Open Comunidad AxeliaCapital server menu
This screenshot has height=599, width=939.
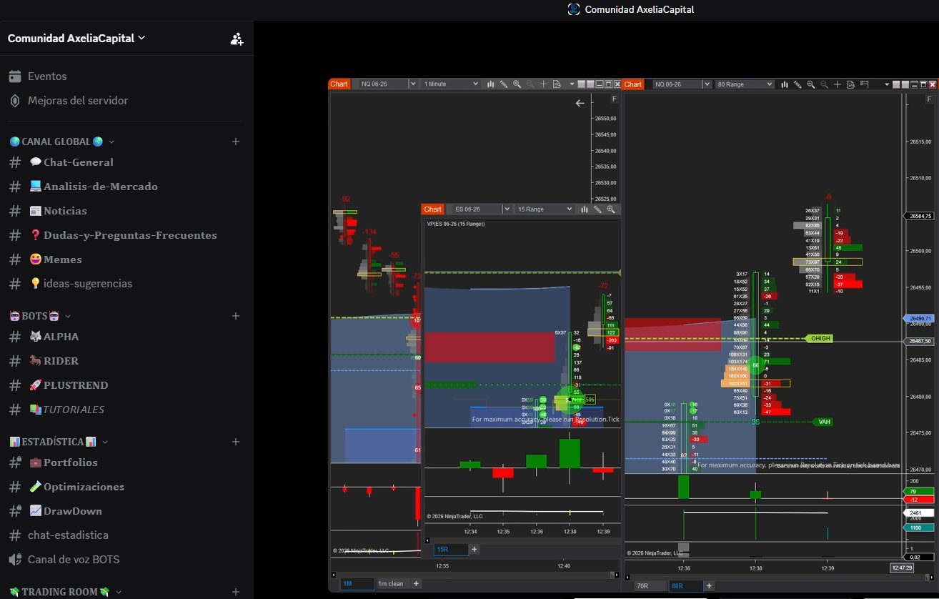(x=76, y=39)
